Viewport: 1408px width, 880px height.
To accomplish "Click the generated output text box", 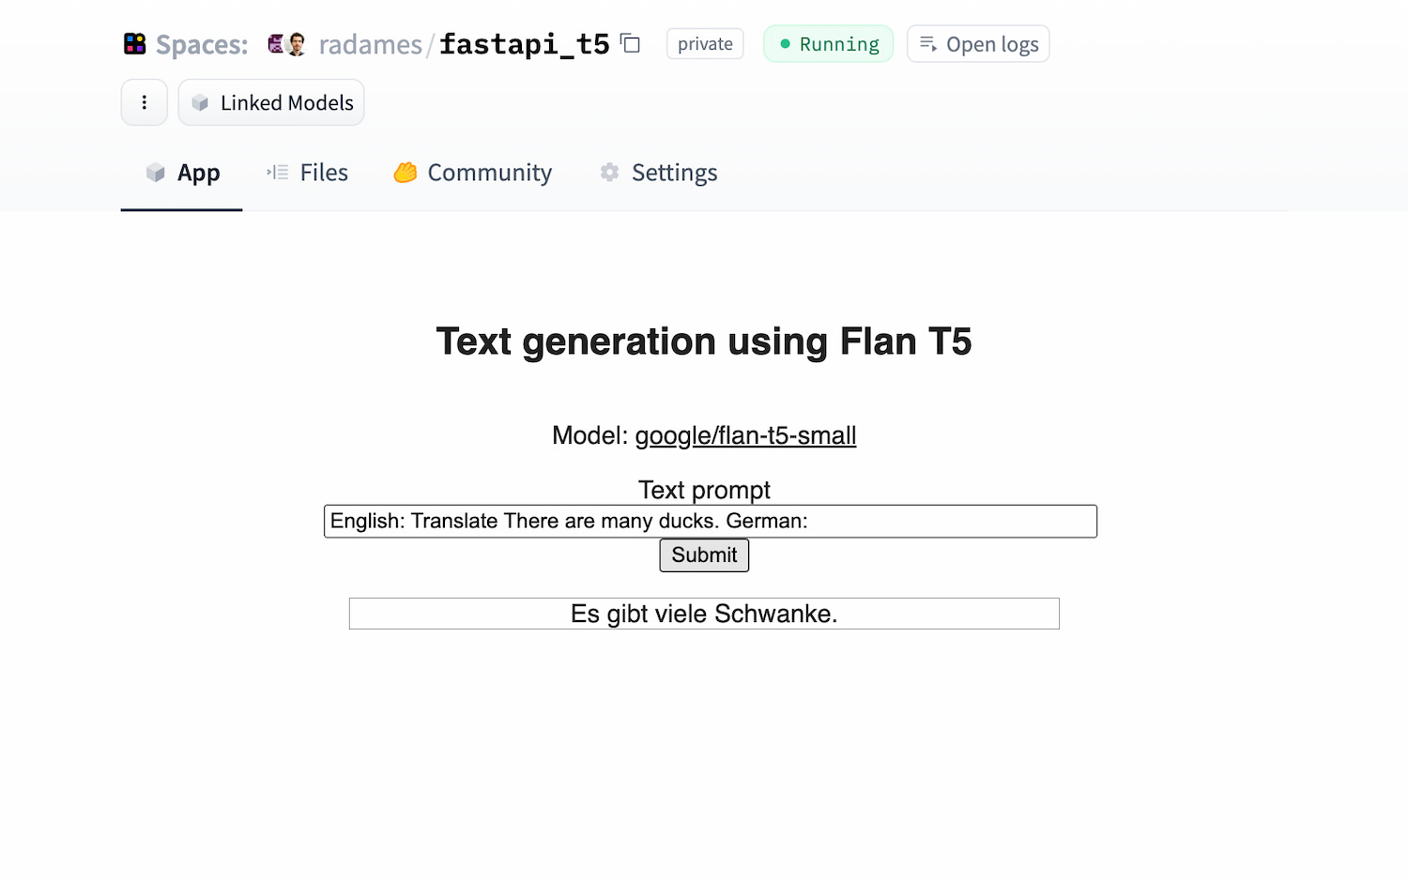I will click(x=704, y=614).
